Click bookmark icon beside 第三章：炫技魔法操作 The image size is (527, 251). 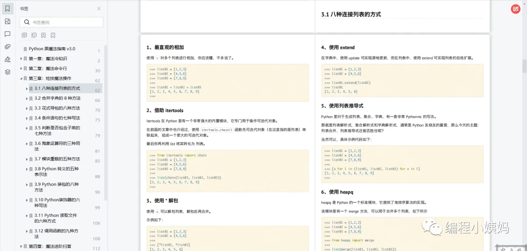[25, 78]
